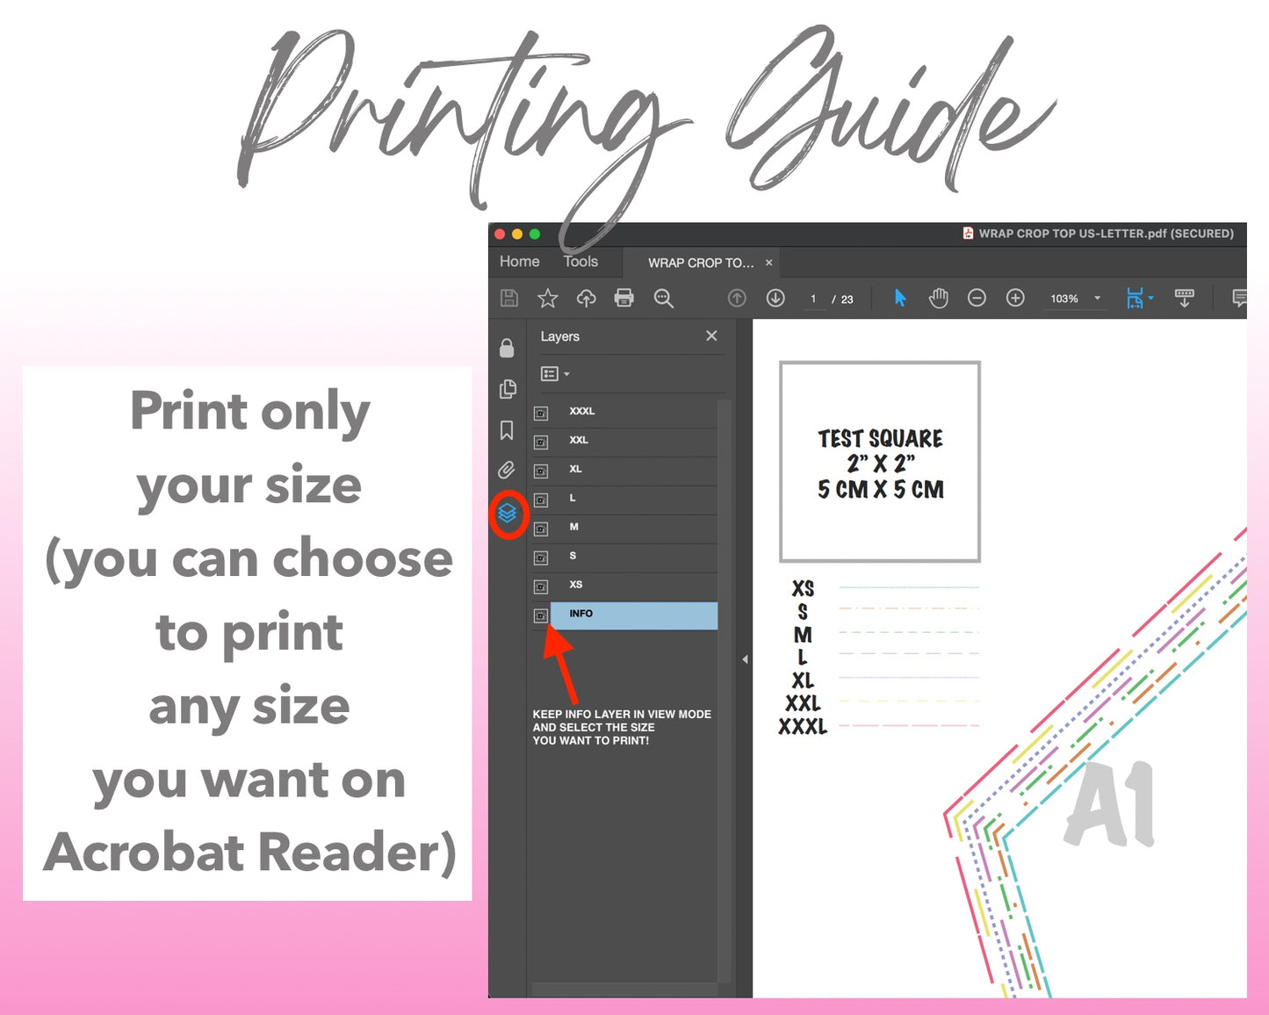
Task: Go to next page arrow
Action: tap(775, 299)
